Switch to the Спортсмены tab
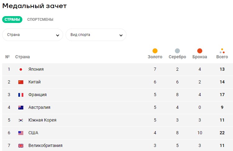Screen dimensions: 233x151 [x=40, y=20]
